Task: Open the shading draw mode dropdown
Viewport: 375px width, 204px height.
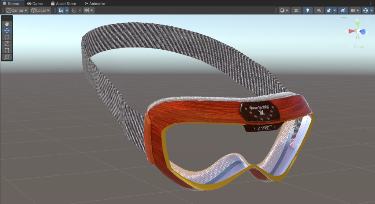Action: [284, 10]
